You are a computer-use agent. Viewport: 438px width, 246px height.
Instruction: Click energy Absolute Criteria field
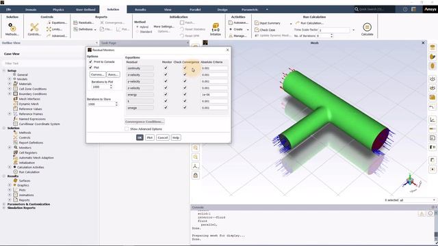click(x=214, y=94)
